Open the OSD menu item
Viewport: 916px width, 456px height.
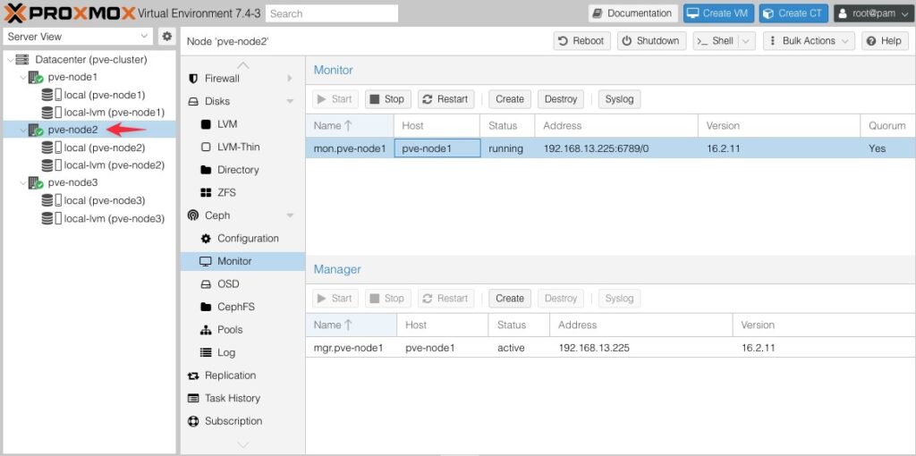243,284
